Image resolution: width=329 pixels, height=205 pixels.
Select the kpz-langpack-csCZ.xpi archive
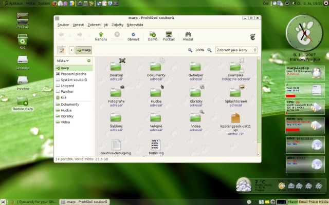tap(235, 118)
